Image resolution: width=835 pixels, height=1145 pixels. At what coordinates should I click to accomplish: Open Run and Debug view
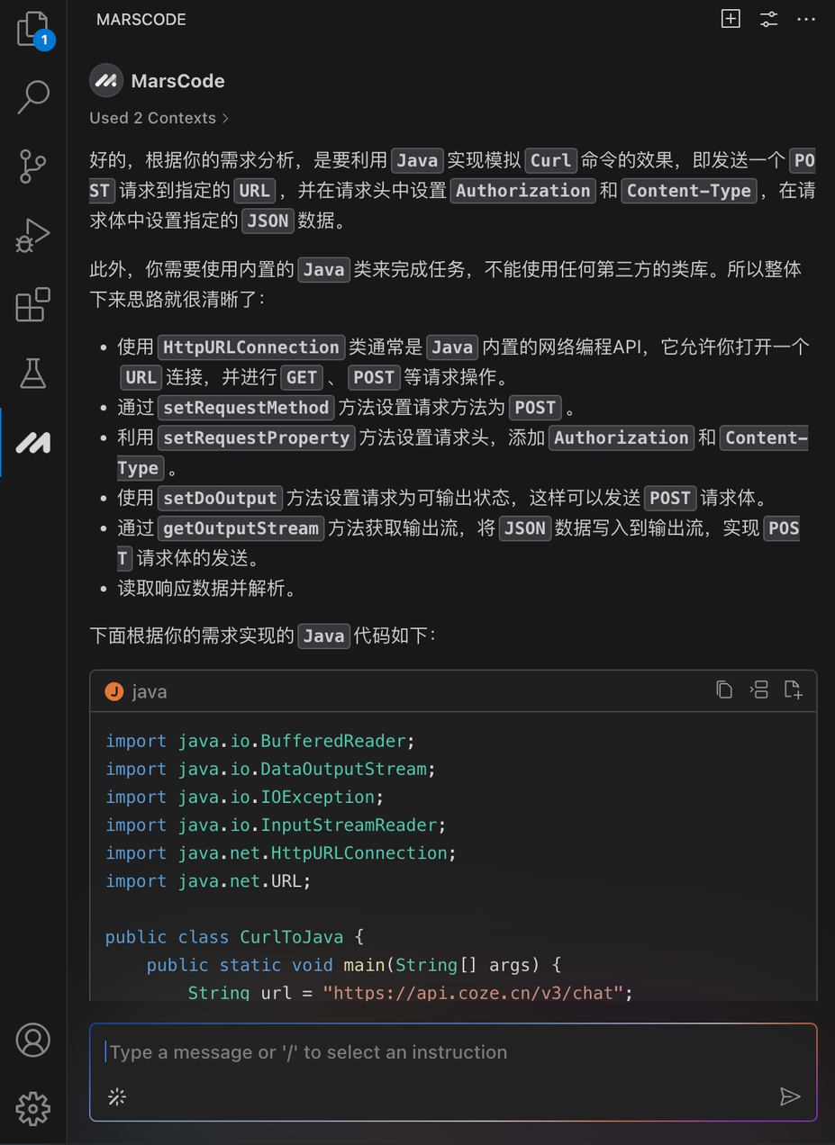(x=33, y=235)
